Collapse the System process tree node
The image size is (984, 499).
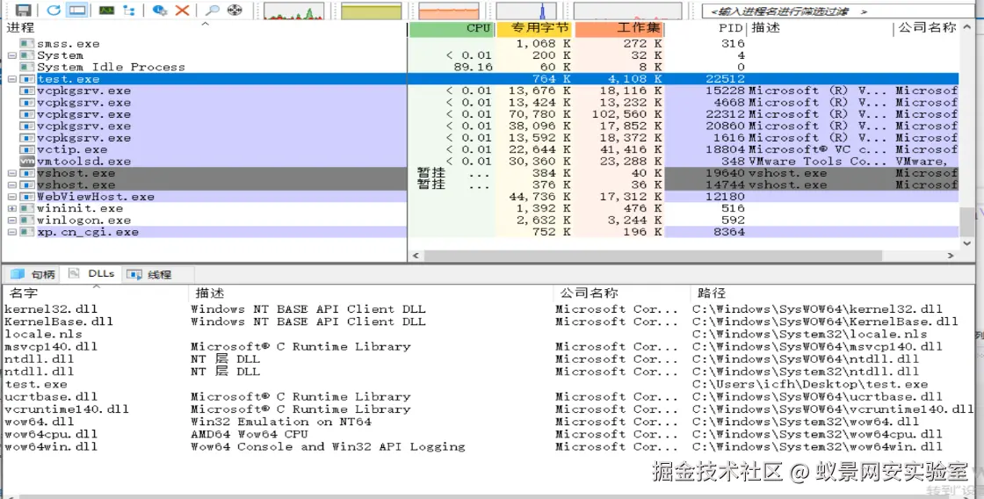(12, 55)
